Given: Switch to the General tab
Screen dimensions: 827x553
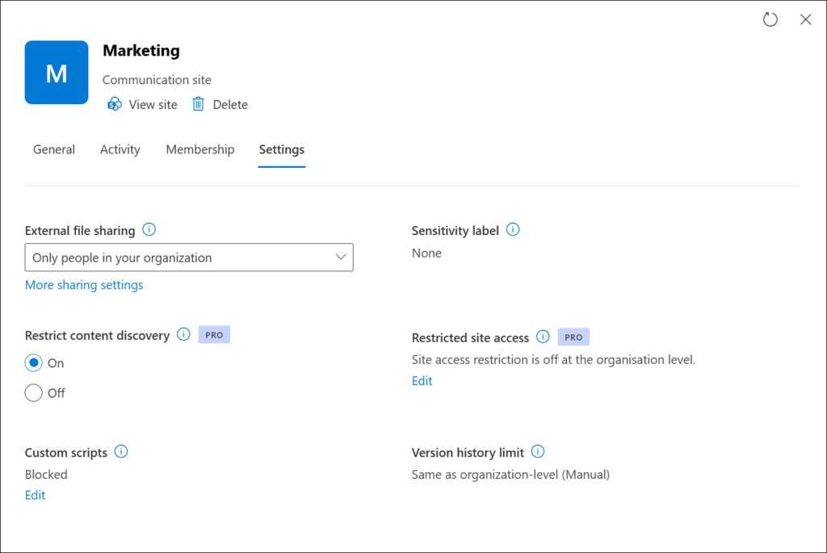Looking at the screenshot, I should point(54,149).
